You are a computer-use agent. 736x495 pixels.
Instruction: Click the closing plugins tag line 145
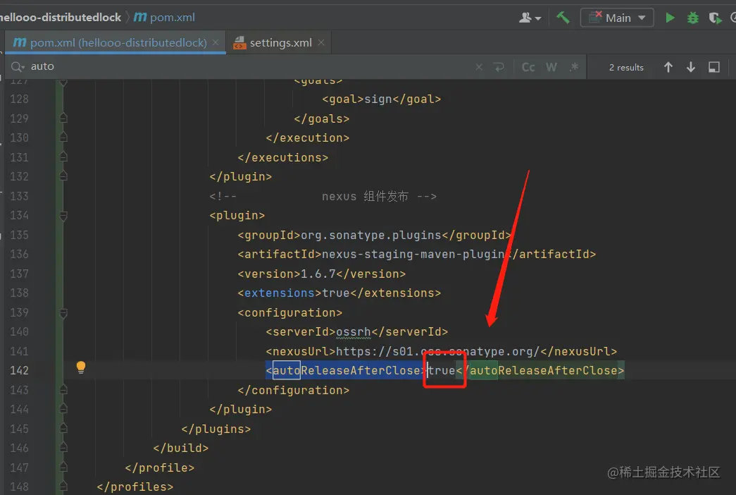(216, 429)
